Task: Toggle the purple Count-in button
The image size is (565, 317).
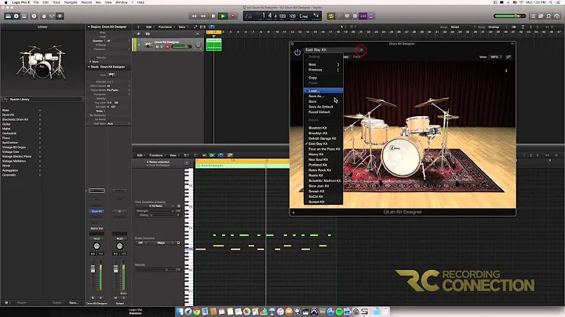Action: (363, 16)
